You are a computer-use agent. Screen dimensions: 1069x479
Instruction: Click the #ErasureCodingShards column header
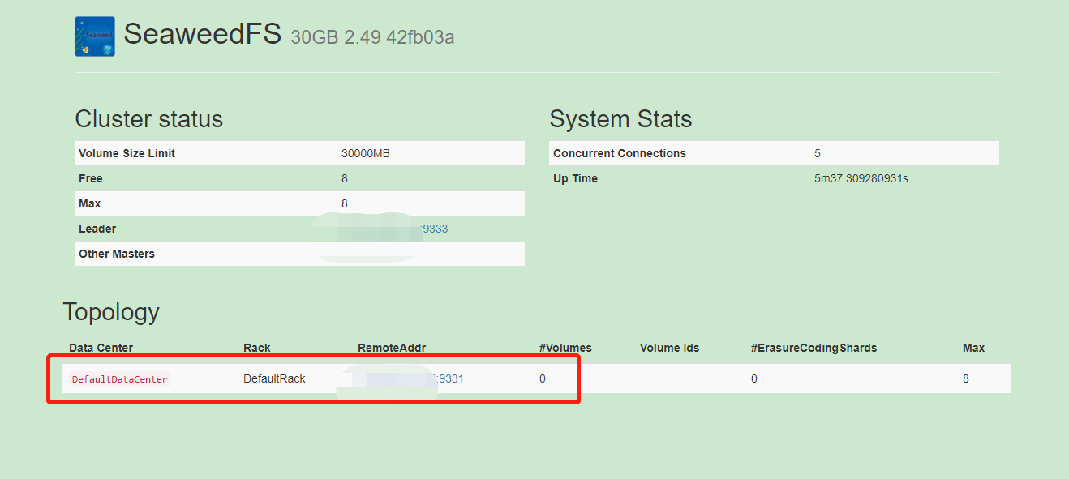click(x=814, y=348)
